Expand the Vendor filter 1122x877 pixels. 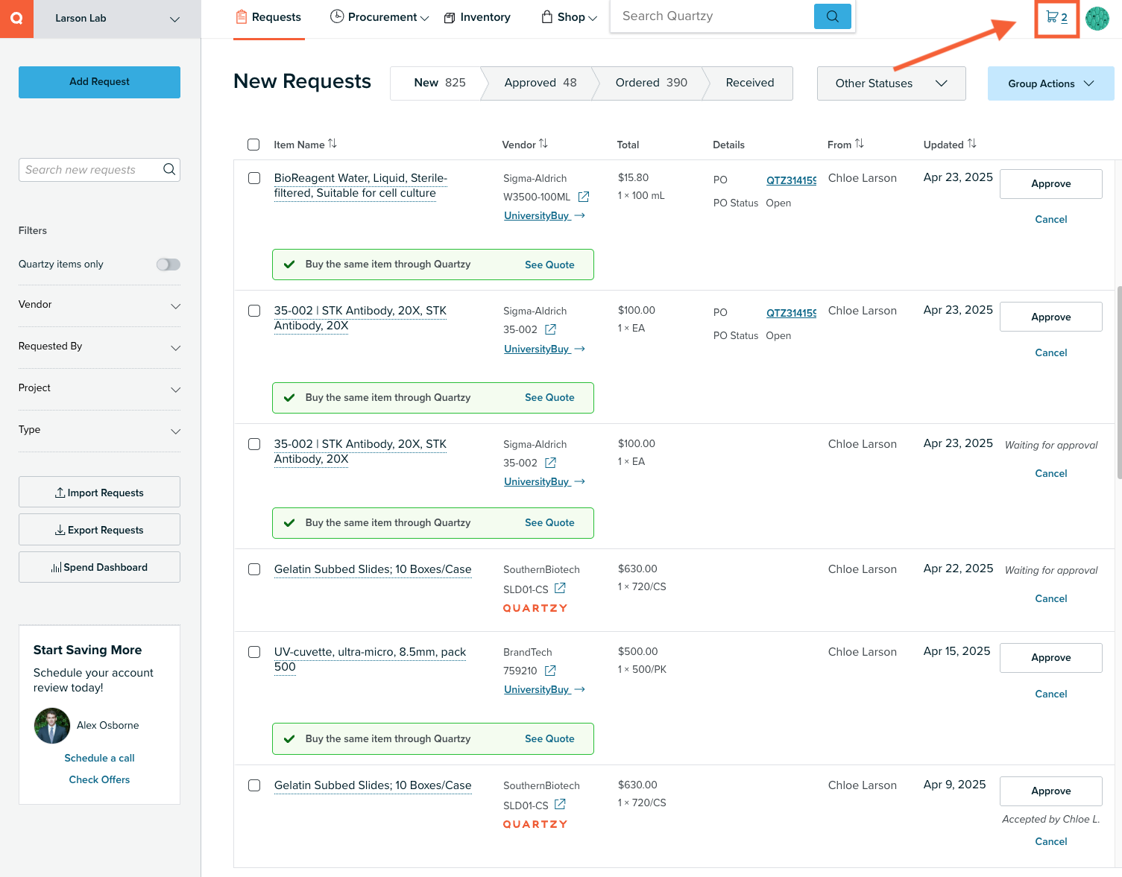(x=99, y=305)
